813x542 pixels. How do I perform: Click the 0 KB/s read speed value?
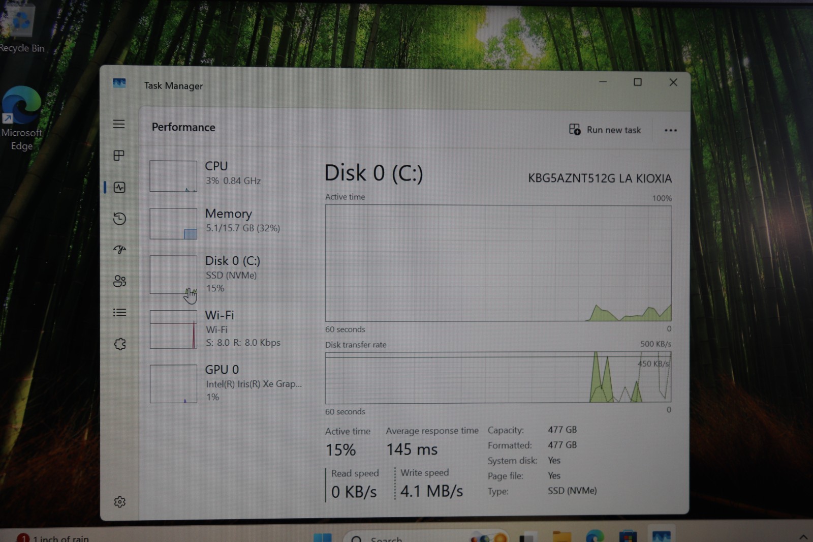(354, 492)
